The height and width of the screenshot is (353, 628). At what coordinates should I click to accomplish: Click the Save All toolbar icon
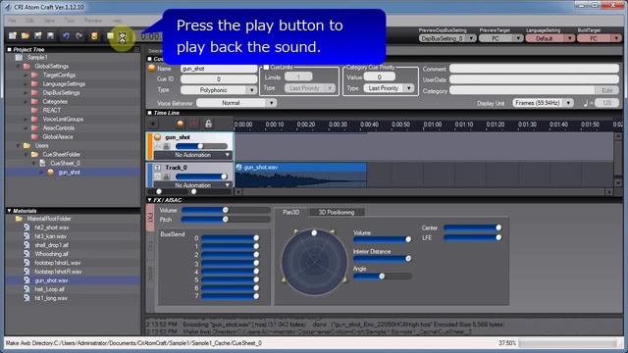click(x=38, y=36)
